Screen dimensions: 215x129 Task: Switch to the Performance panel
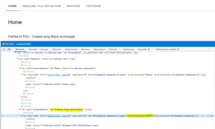point(71,49)
